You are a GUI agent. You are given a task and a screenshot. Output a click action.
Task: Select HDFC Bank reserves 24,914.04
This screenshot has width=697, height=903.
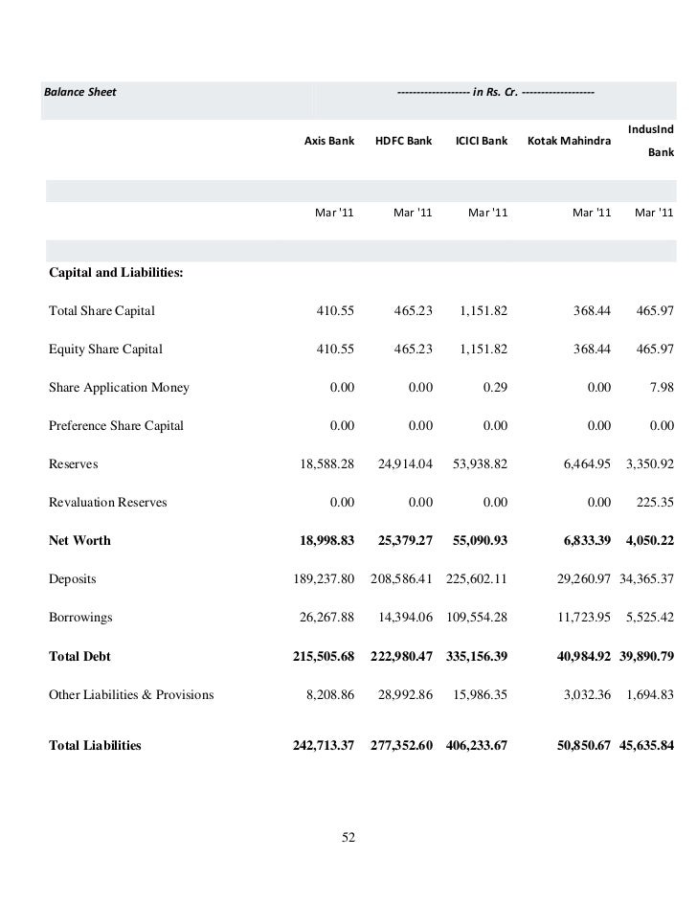405,464
